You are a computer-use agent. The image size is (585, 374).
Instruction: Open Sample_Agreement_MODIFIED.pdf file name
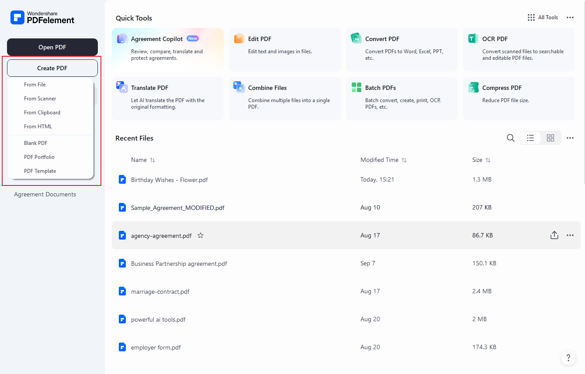(178, 208)
